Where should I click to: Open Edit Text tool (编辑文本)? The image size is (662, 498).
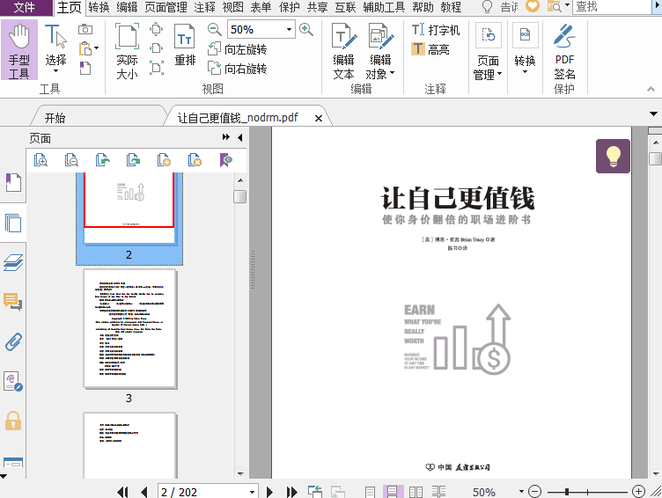343,52
